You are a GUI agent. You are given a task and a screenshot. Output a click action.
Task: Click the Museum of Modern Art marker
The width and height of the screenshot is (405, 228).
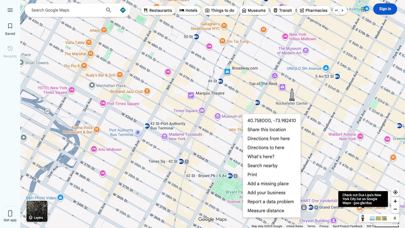306,51
